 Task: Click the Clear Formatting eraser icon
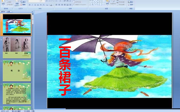pyautogui.click(x=52, y=1)
